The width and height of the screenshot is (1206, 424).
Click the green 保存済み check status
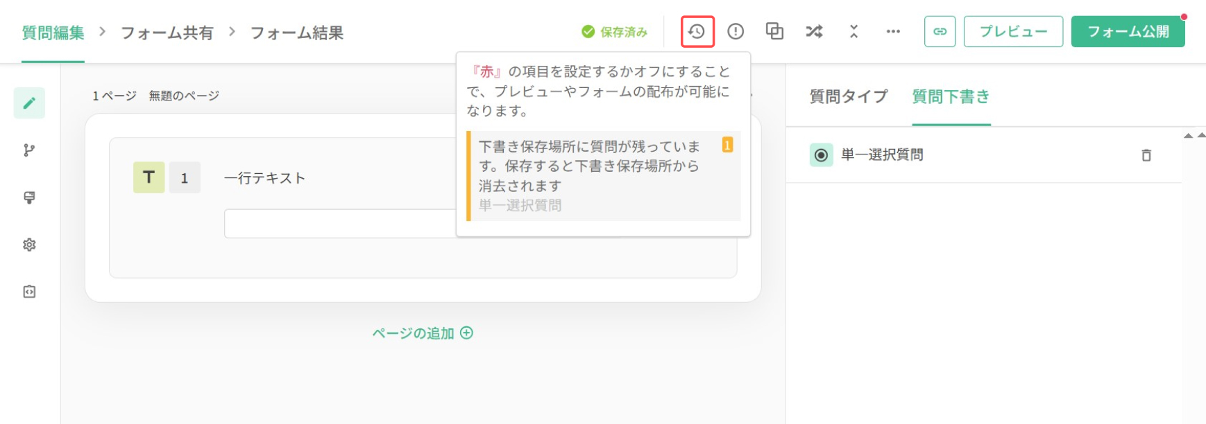(x=614, y=32)
